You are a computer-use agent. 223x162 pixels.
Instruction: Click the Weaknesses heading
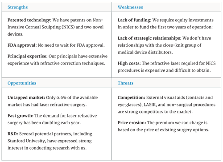pos(130,7)
